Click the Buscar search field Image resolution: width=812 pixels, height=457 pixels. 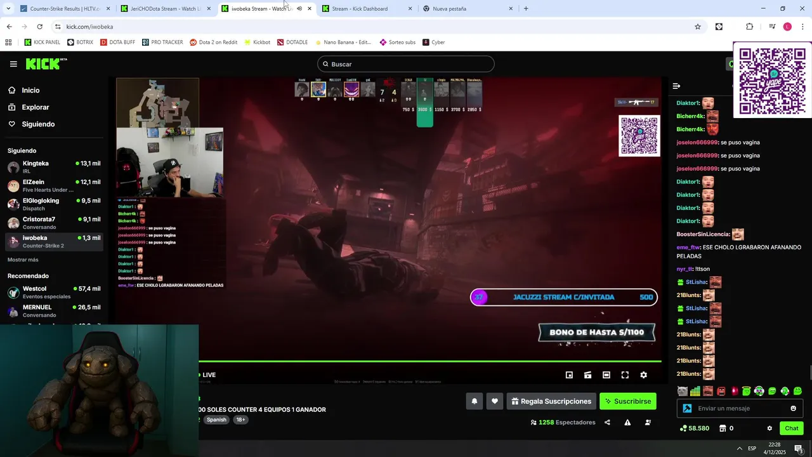(406, 64)
